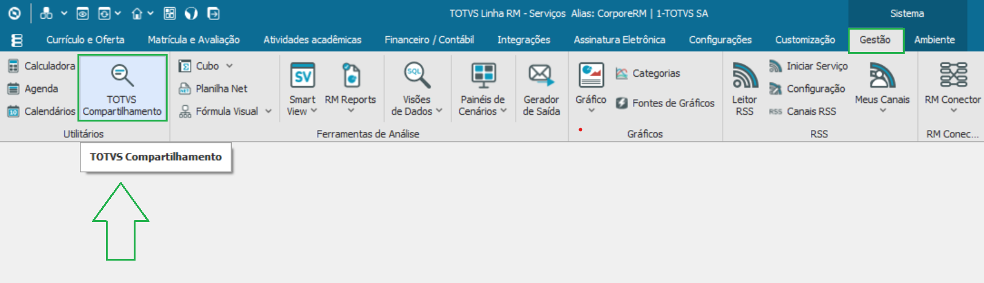This screenshot has height=283, width=984.
Task: Open chart Categorias
Action: tap(648, 73)
